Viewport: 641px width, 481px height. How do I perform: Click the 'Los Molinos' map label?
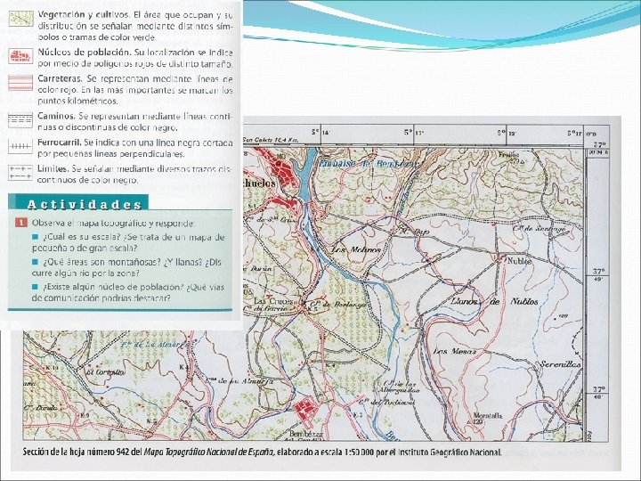coord(355,249)
